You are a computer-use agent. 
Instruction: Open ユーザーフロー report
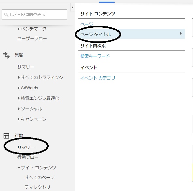pos(32,39)
